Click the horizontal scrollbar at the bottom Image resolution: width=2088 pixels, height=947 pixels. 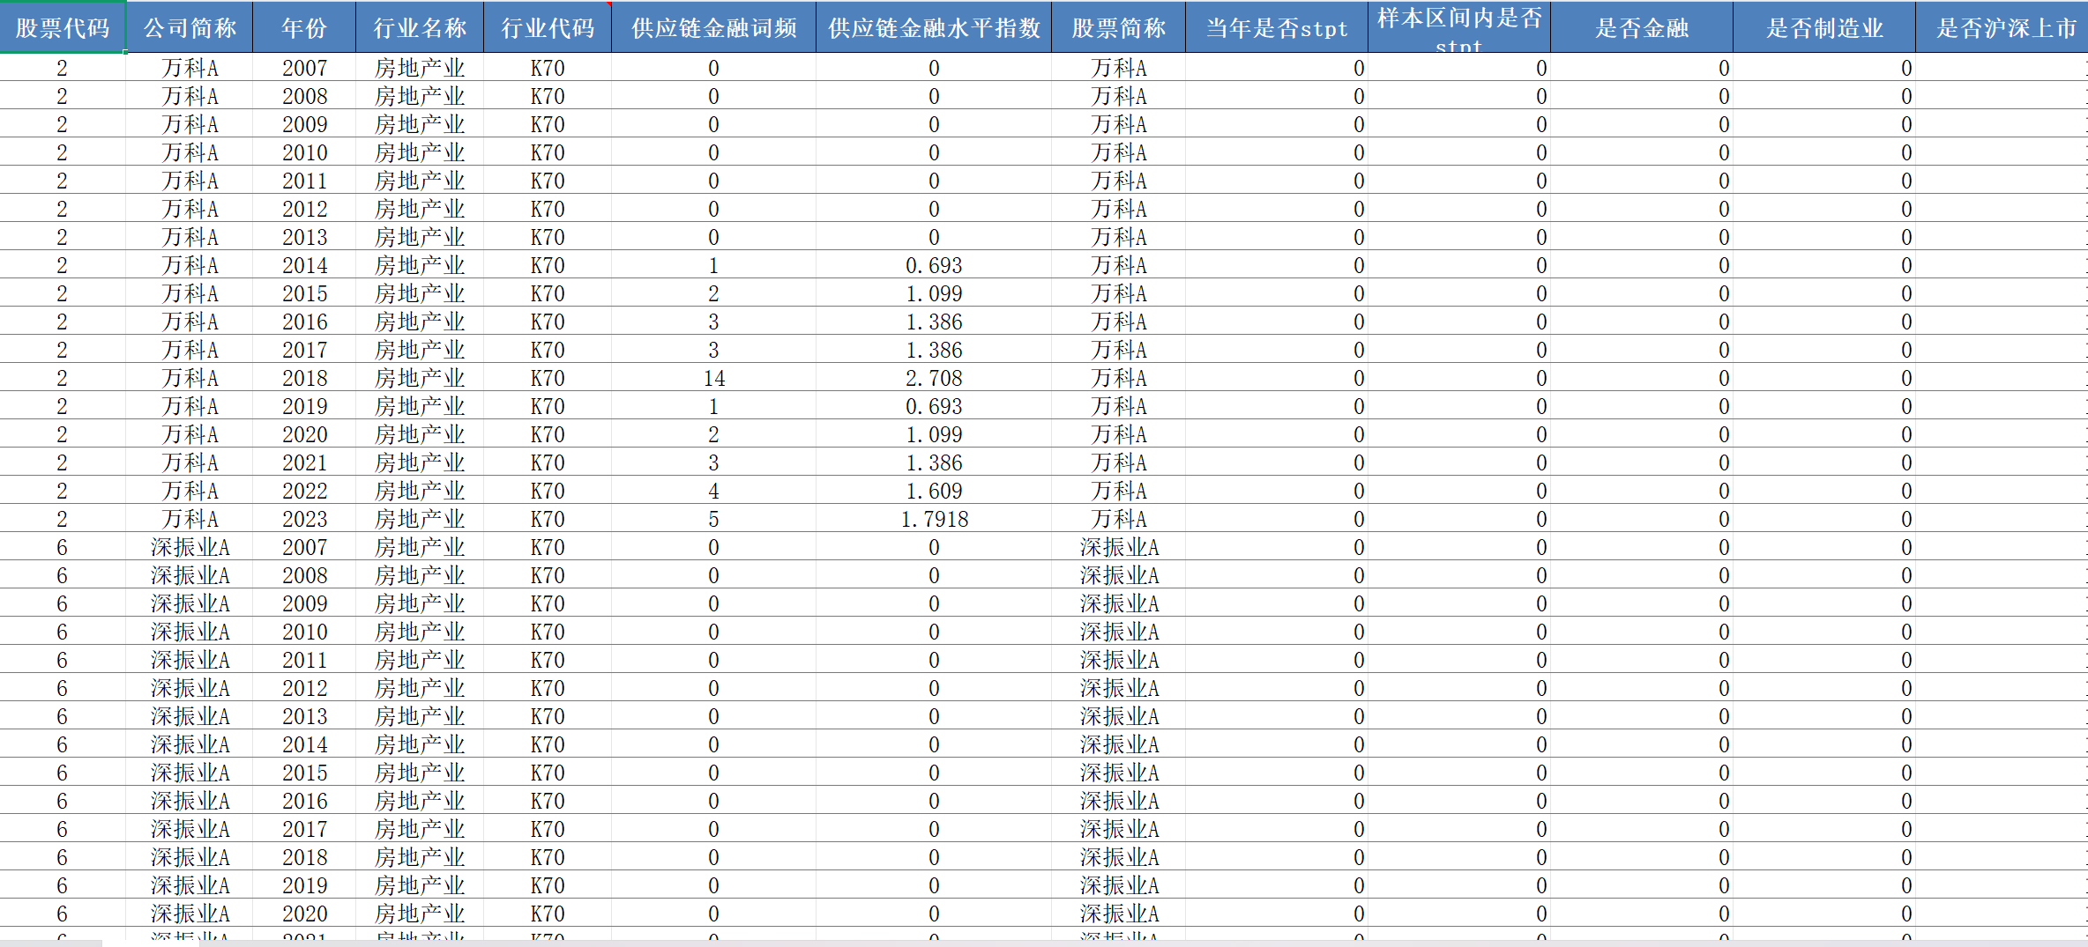pos(1044,943)
